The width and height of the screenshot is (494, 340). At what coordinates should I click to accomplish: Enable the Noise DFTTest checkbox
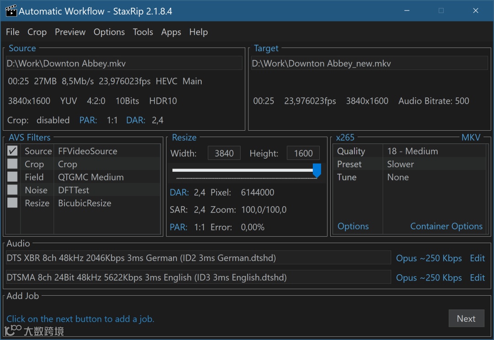13,190
